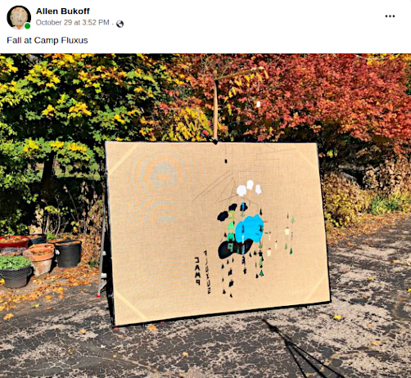Click the large black blob below blue shape
This screenshot has height=378, width=411.
pyautogui.click(x=235, y=249)
